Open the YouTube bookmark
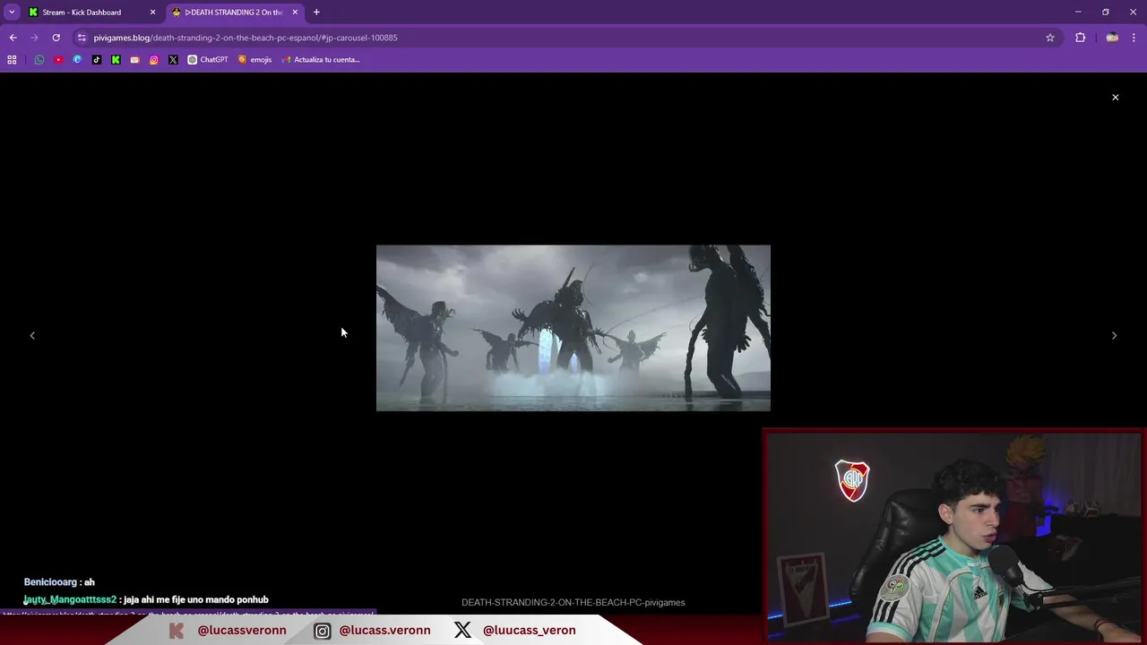Image resolution: width=1147 pixels, height=645 pixels. click(x=58, y=59)
